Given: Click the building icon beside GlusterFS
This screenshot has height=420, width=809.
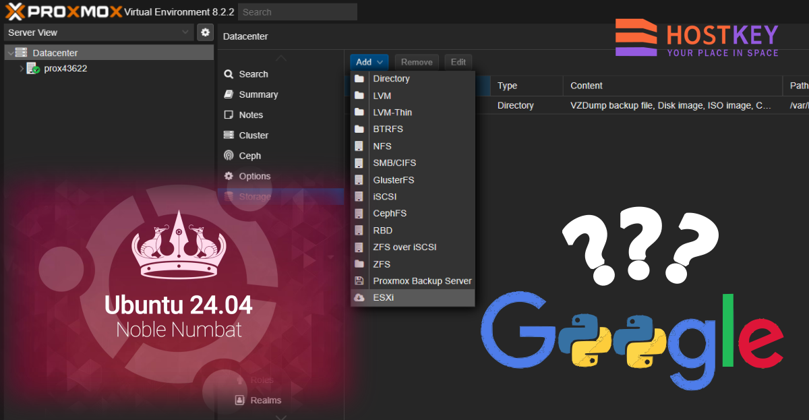Looking at the screenshot, I should tap(359, 180).
